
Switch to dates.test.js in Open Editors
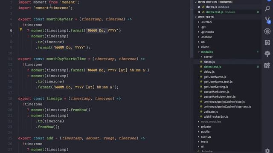coord(215,12)
